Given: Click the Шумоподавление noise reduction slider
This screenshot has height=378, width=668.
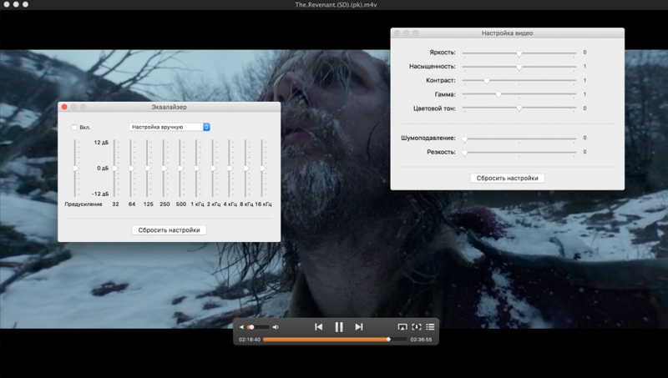Looking at the screenshot, I should tap(519, 139).
